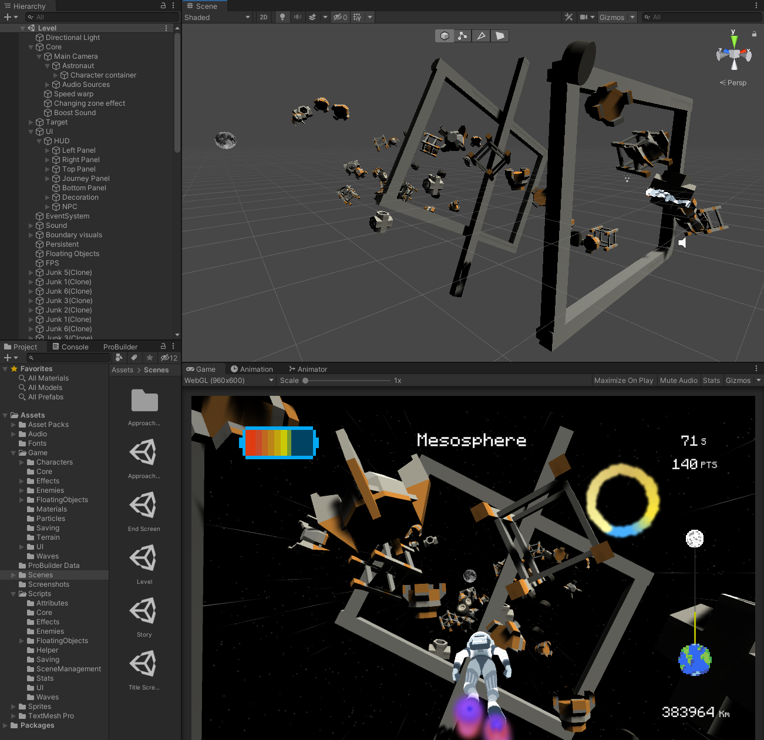Screen dimensions: 764x740
Task: Open the Scene Gizmos dropdown arrow
Action: click(632, 17)
